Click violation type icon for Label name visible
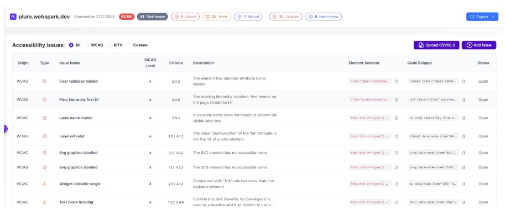This screenshot has height=219, width=506. click(45, 118)
